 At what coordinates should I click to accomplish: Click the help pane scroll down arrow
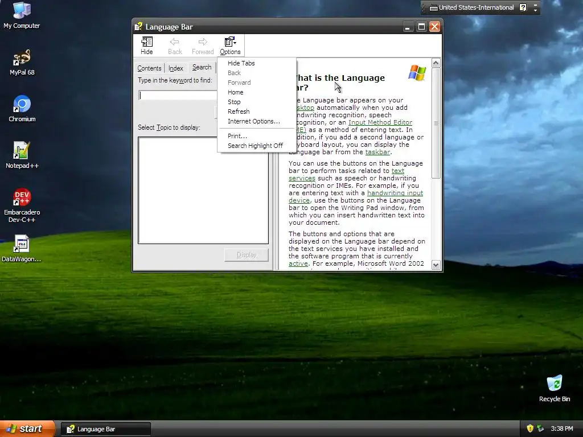[436, 265]
